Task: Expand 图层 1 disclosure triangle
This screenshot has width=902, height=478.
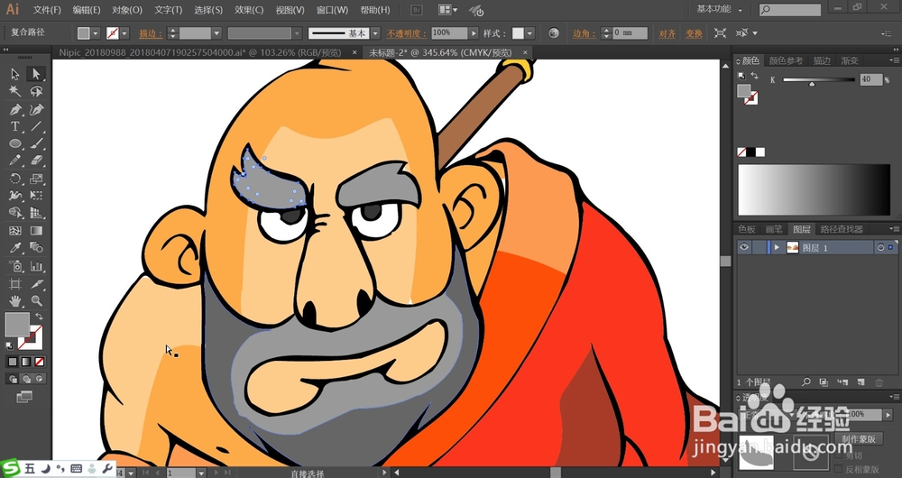Action: [778, 247]
